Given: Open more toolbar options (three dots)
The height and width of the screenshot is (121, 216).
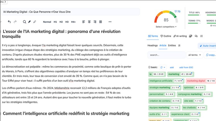Looking at the screenshot, I should point(110,22).
